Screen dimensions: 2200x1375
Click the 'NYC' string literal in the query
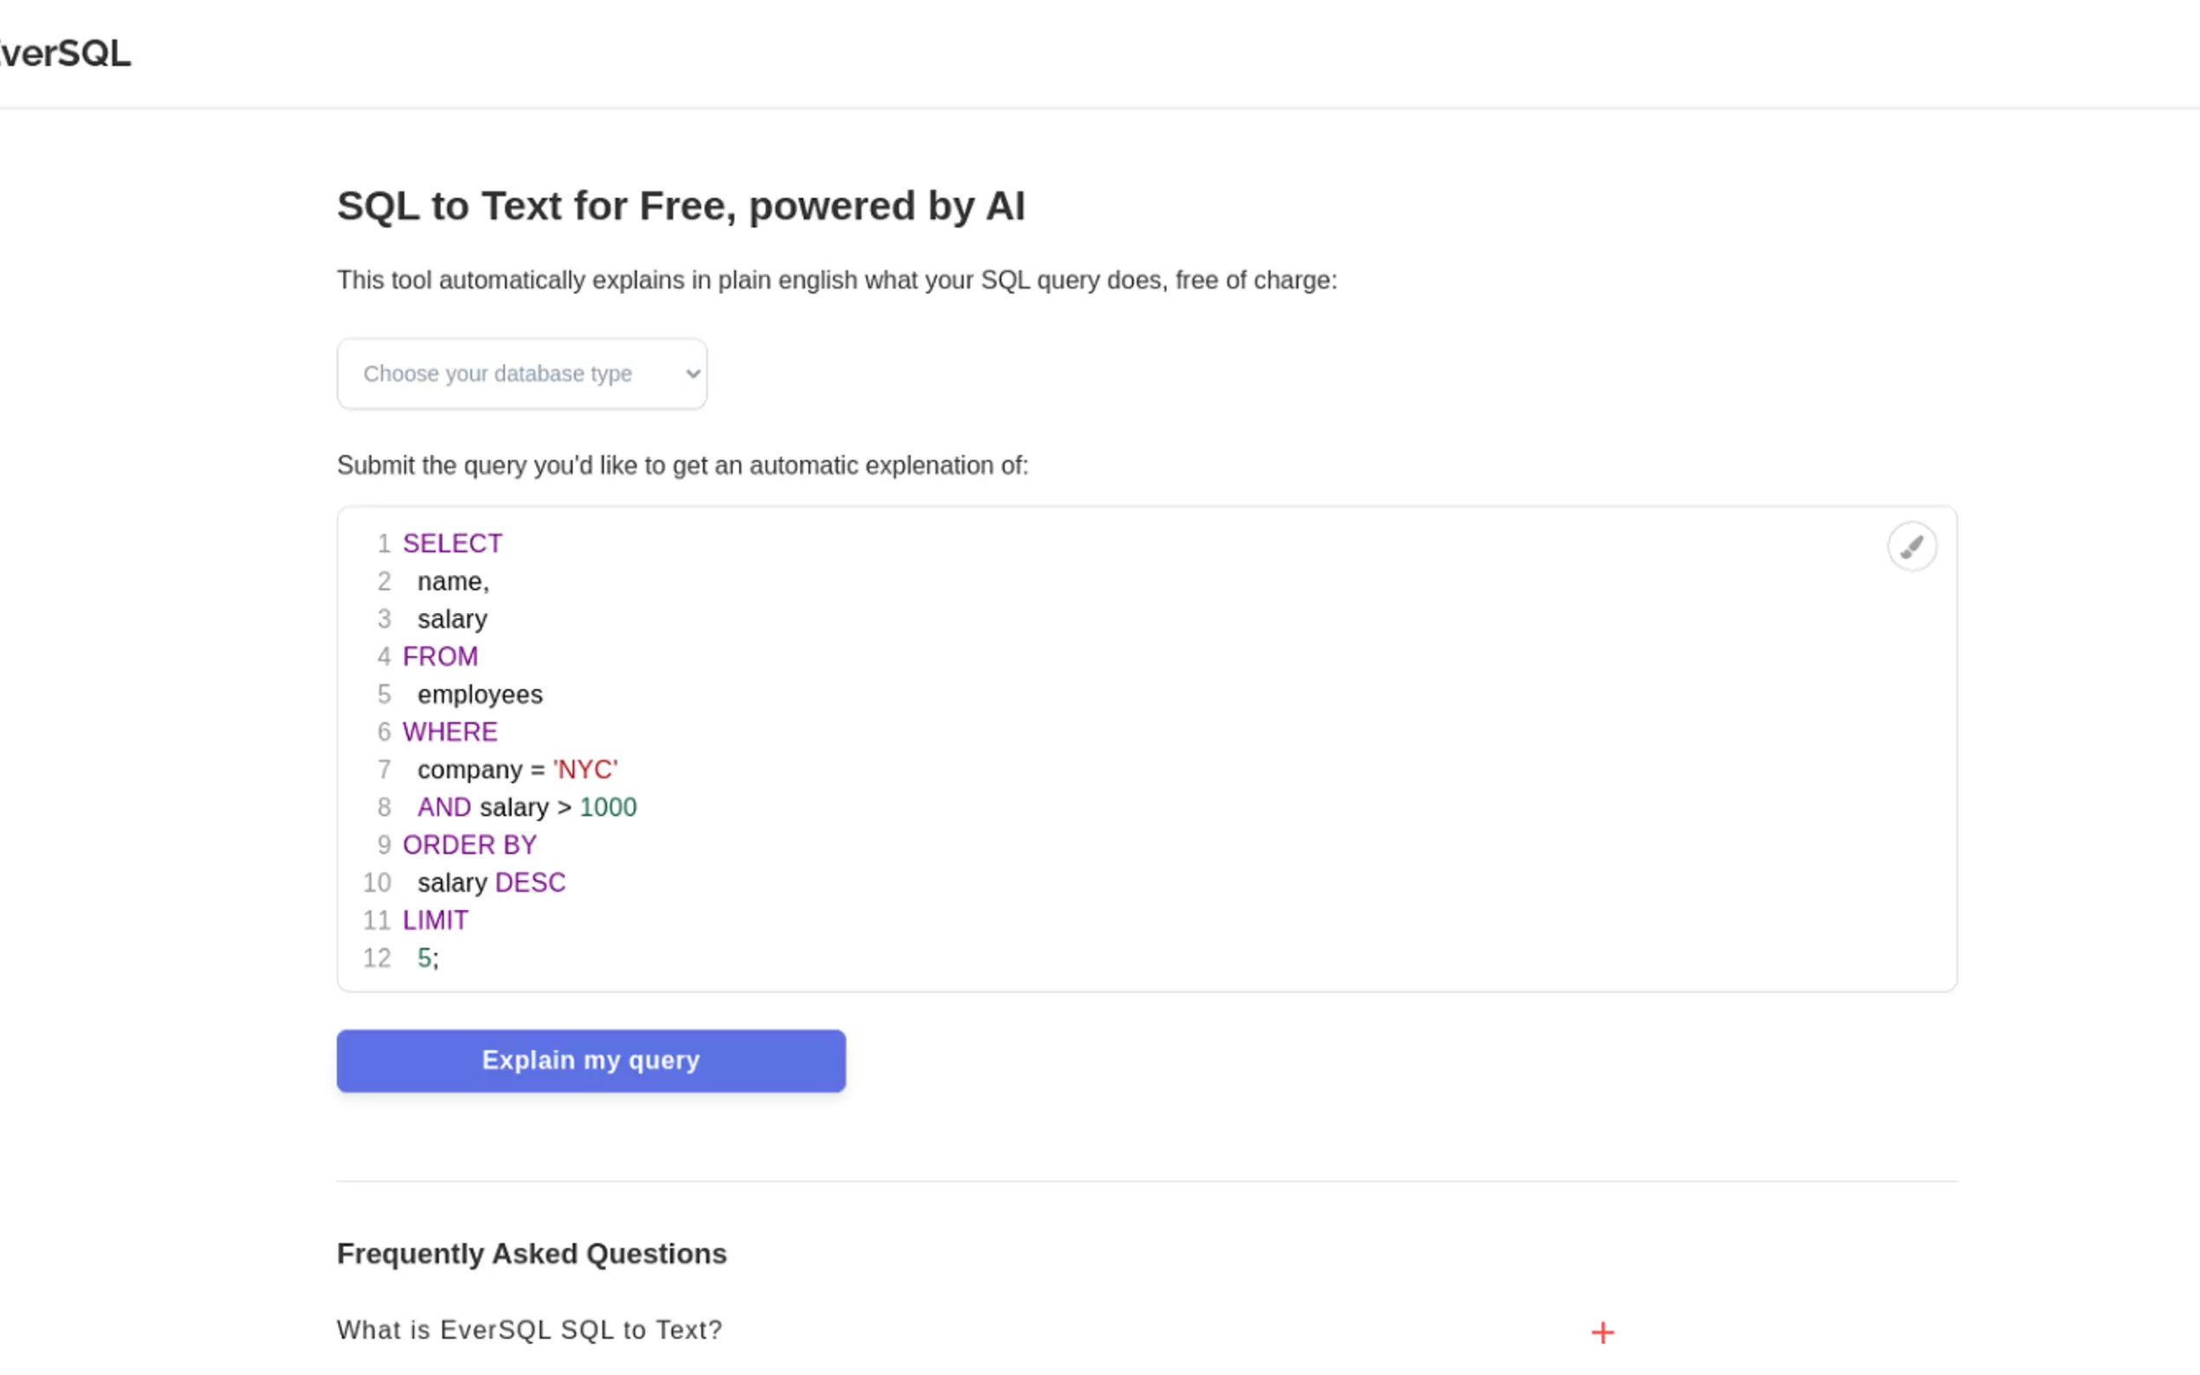pyautogui.click(x=585, y=771)
